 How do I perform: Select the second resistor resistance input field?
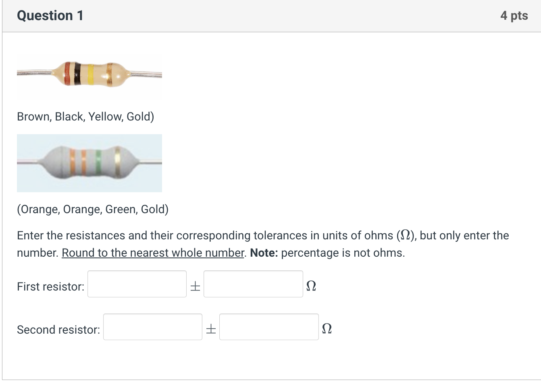[152, 327]
